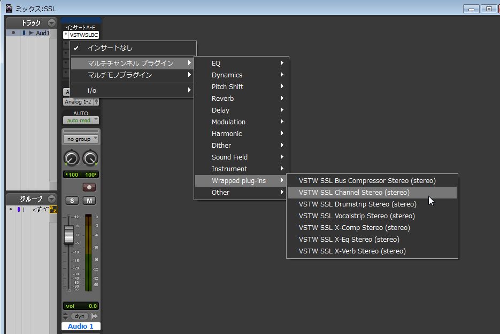Click the right pan knob
Image resolution: width=500 pixels, height=334 pixels.
(90, 158)
